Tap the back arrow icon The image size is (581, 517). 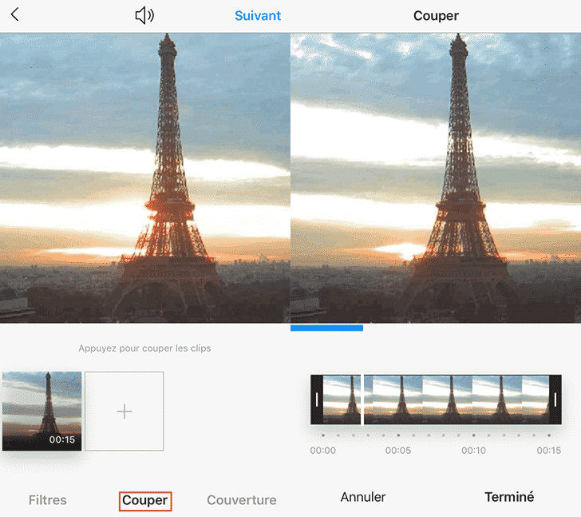[14, 15]
